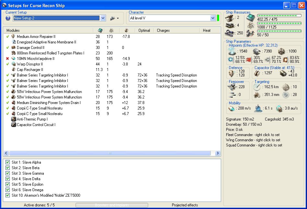Click the Anti-Thermic Pump I rig icon
This screenshot has width=307, height=209.
[14, 119]
